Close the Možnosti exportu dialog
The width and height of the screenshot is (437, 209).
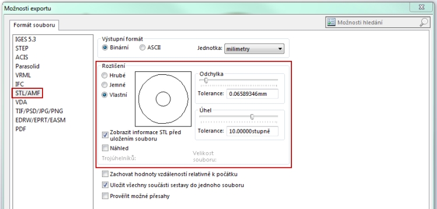421,8
